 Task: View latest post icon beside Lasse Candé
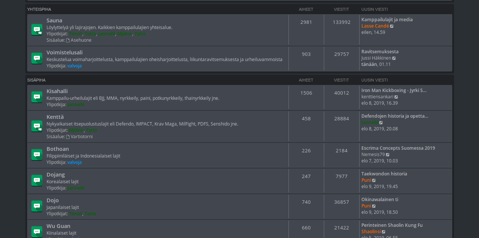pyautogui.click(x=392, y=26)
